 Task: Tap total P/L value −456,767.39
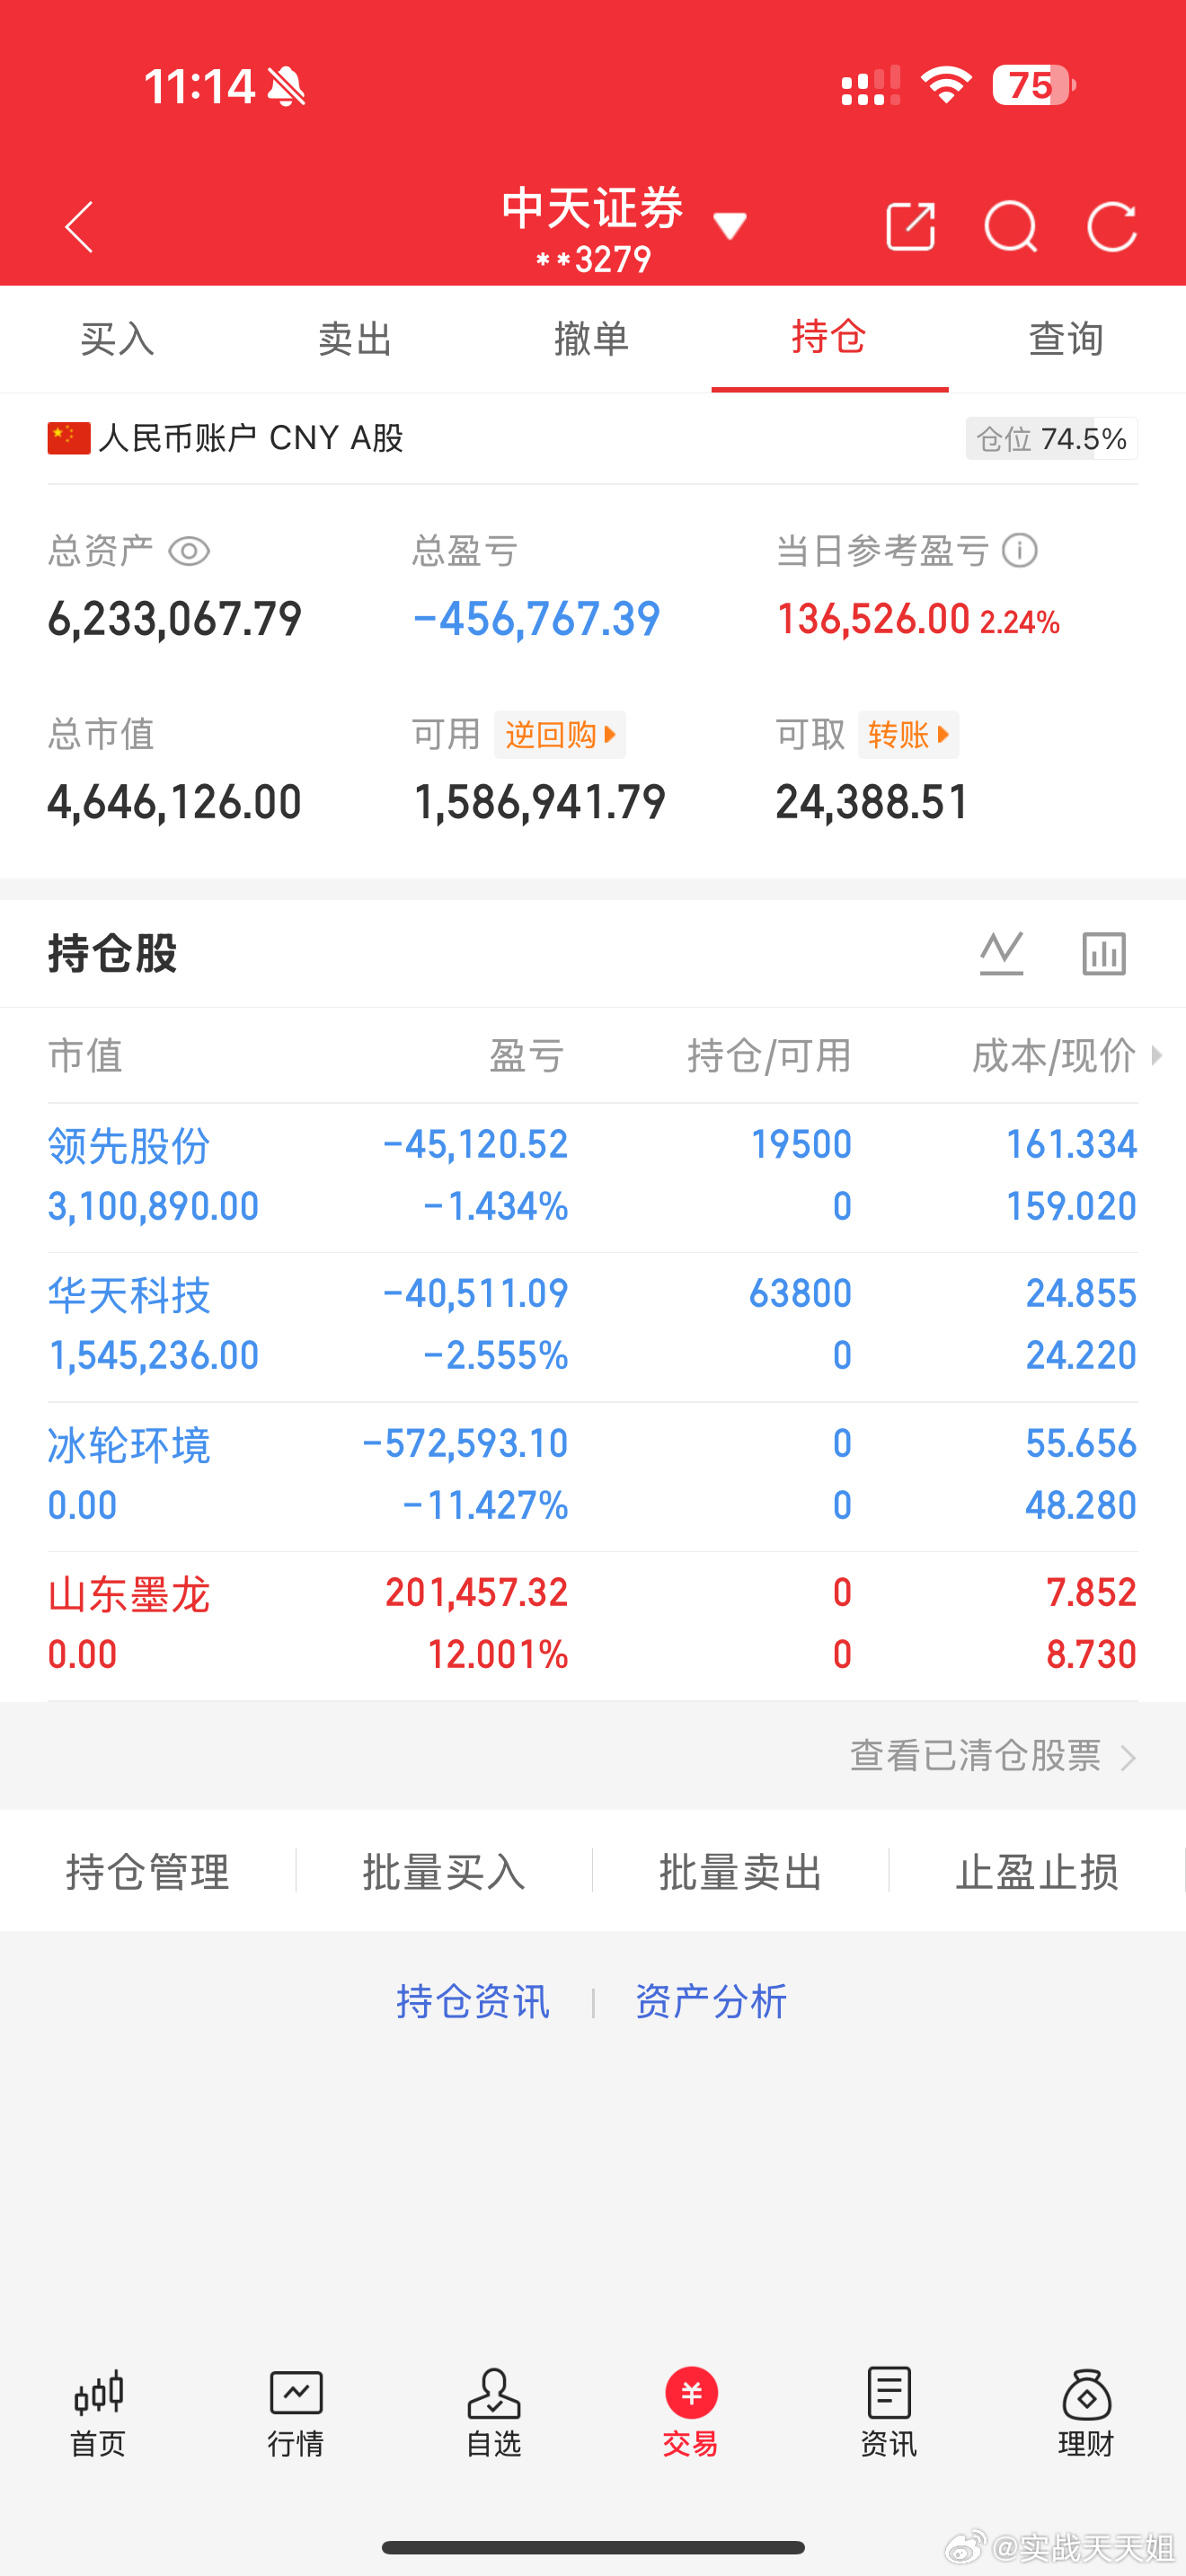tap(537, 619)
